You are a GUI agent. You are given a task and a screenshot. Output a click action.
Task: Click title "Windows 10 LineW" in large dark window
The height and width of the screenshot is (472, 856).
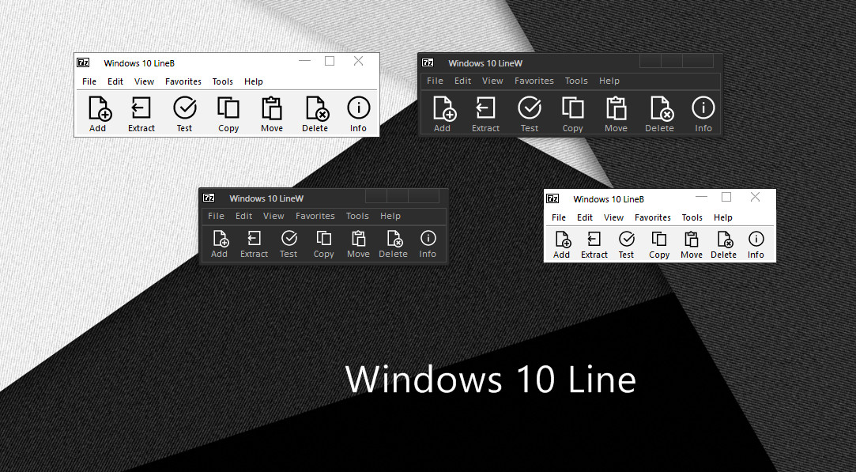(x=485, y=63)
